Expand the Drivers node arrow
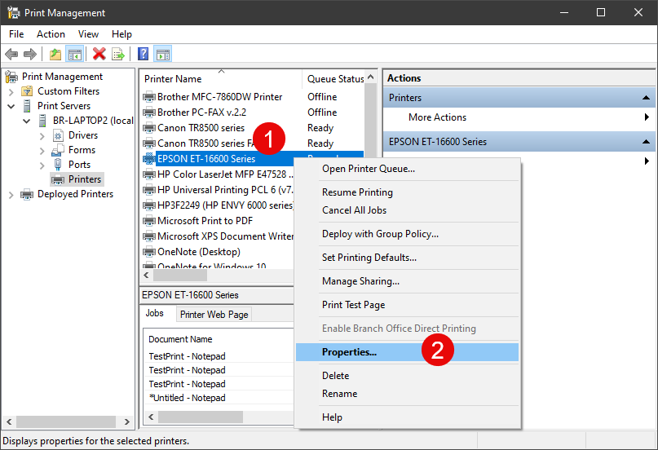The image size is (658, 450). tap(42, 135)
